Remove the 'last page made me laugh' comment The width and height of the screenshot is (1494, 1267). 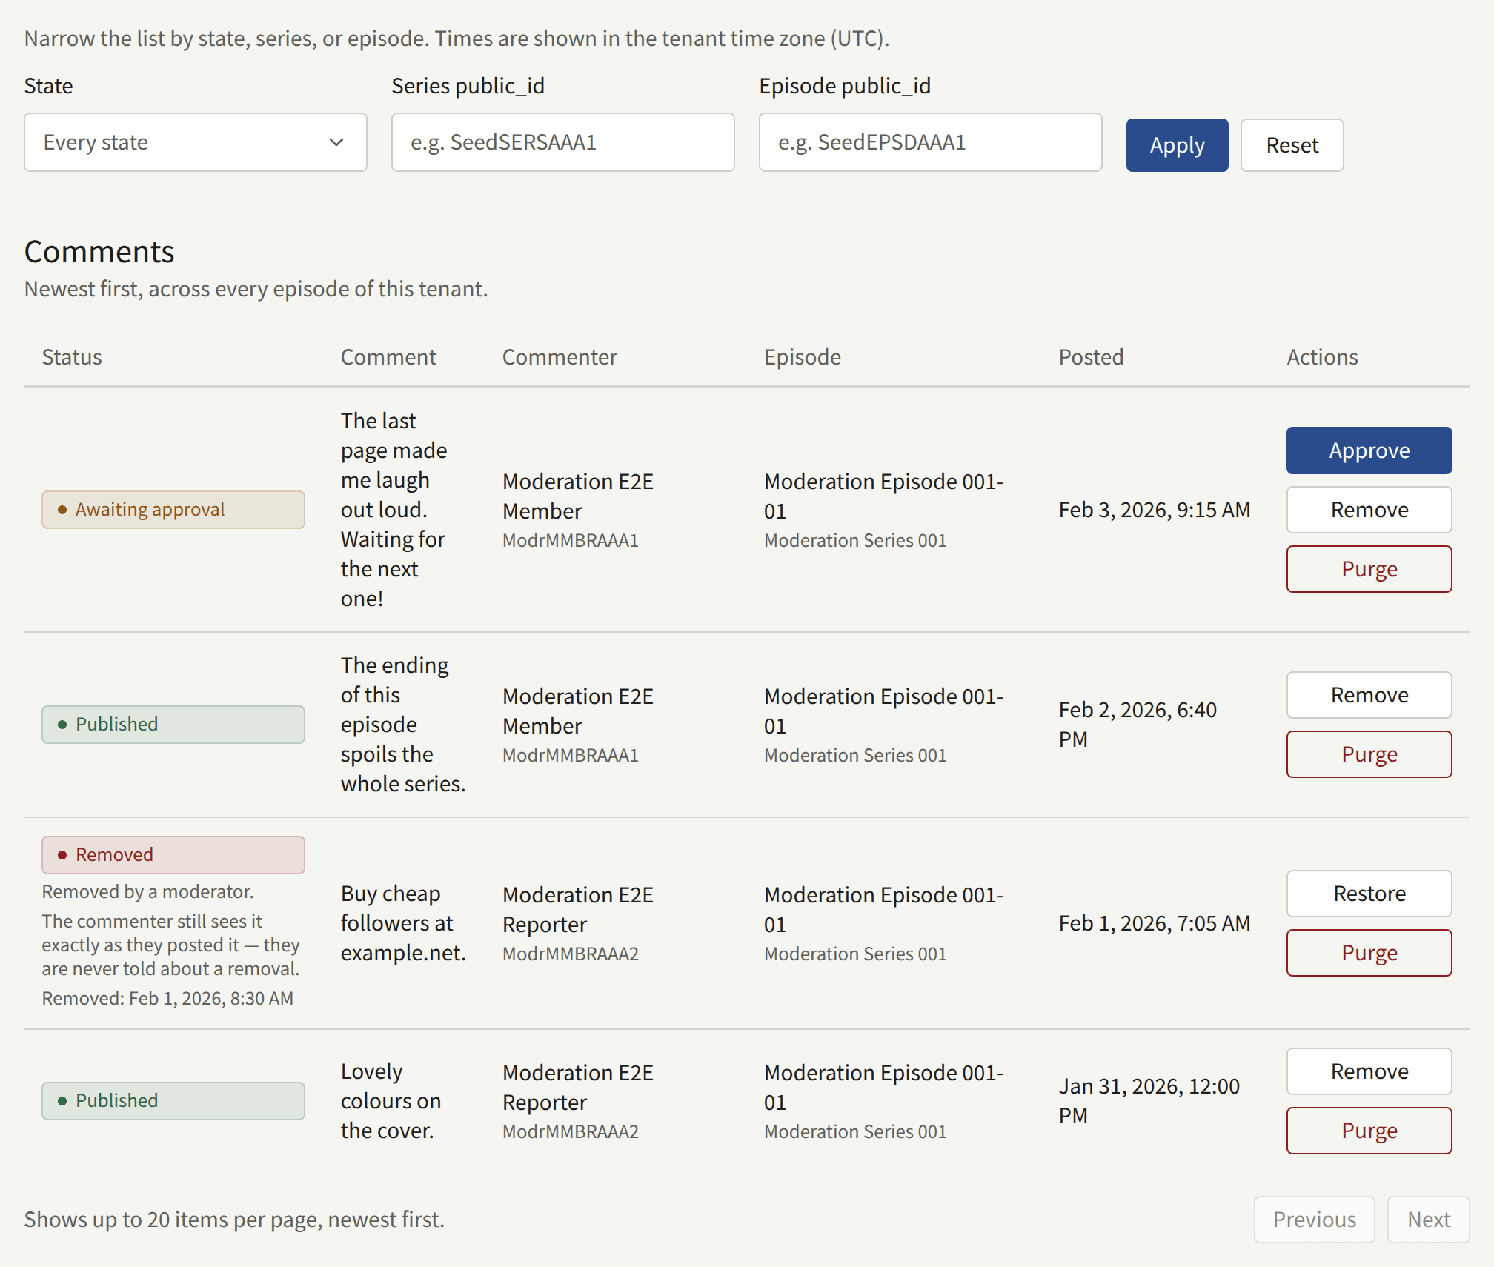(x=1369, y=510)
